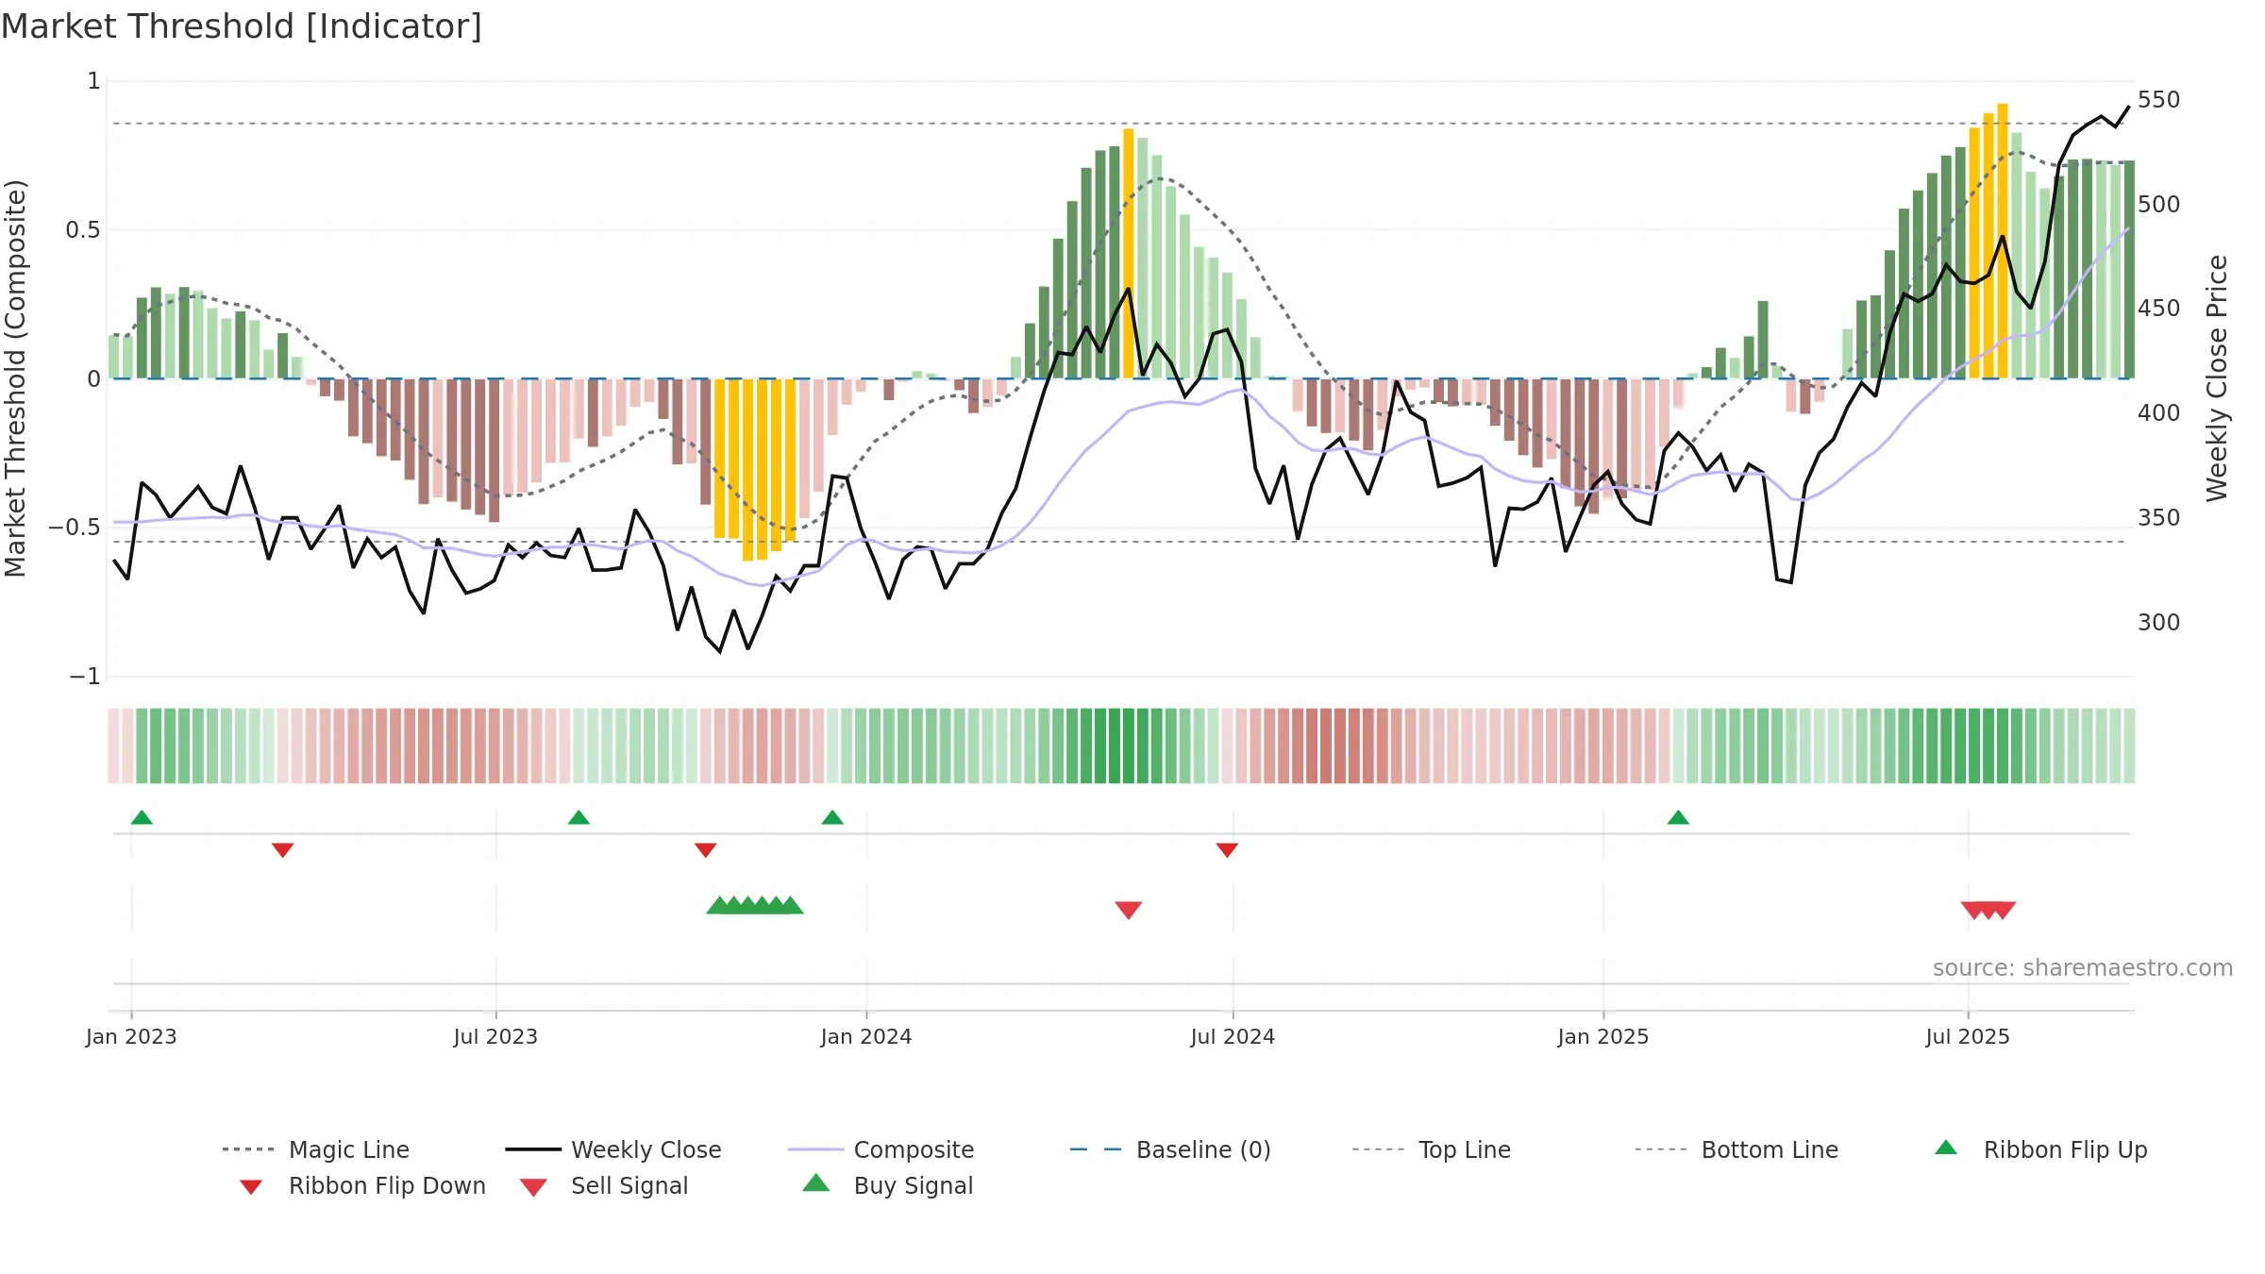Toggle the Top Line legend entry
Image resolution: width=2265 pixels, height=1274 pixels.
pyautogui.click(x=1431, y=1149)
